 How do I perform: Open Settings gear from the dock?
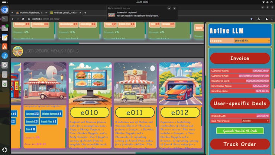[x=5, y=65]
